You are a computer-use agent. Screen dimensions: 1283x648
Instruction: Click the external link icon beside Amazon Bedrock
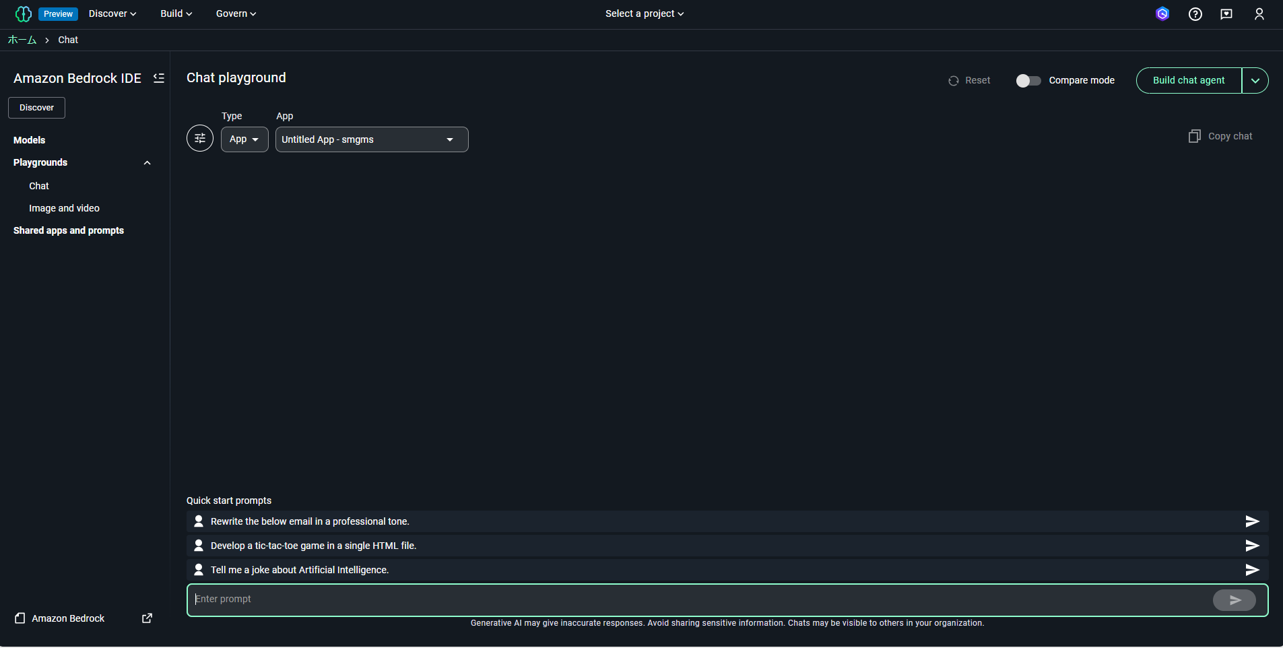(147, 618)
